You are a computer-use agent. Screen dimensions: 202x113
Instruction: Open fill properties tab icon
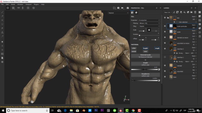[x=132, y=13]
